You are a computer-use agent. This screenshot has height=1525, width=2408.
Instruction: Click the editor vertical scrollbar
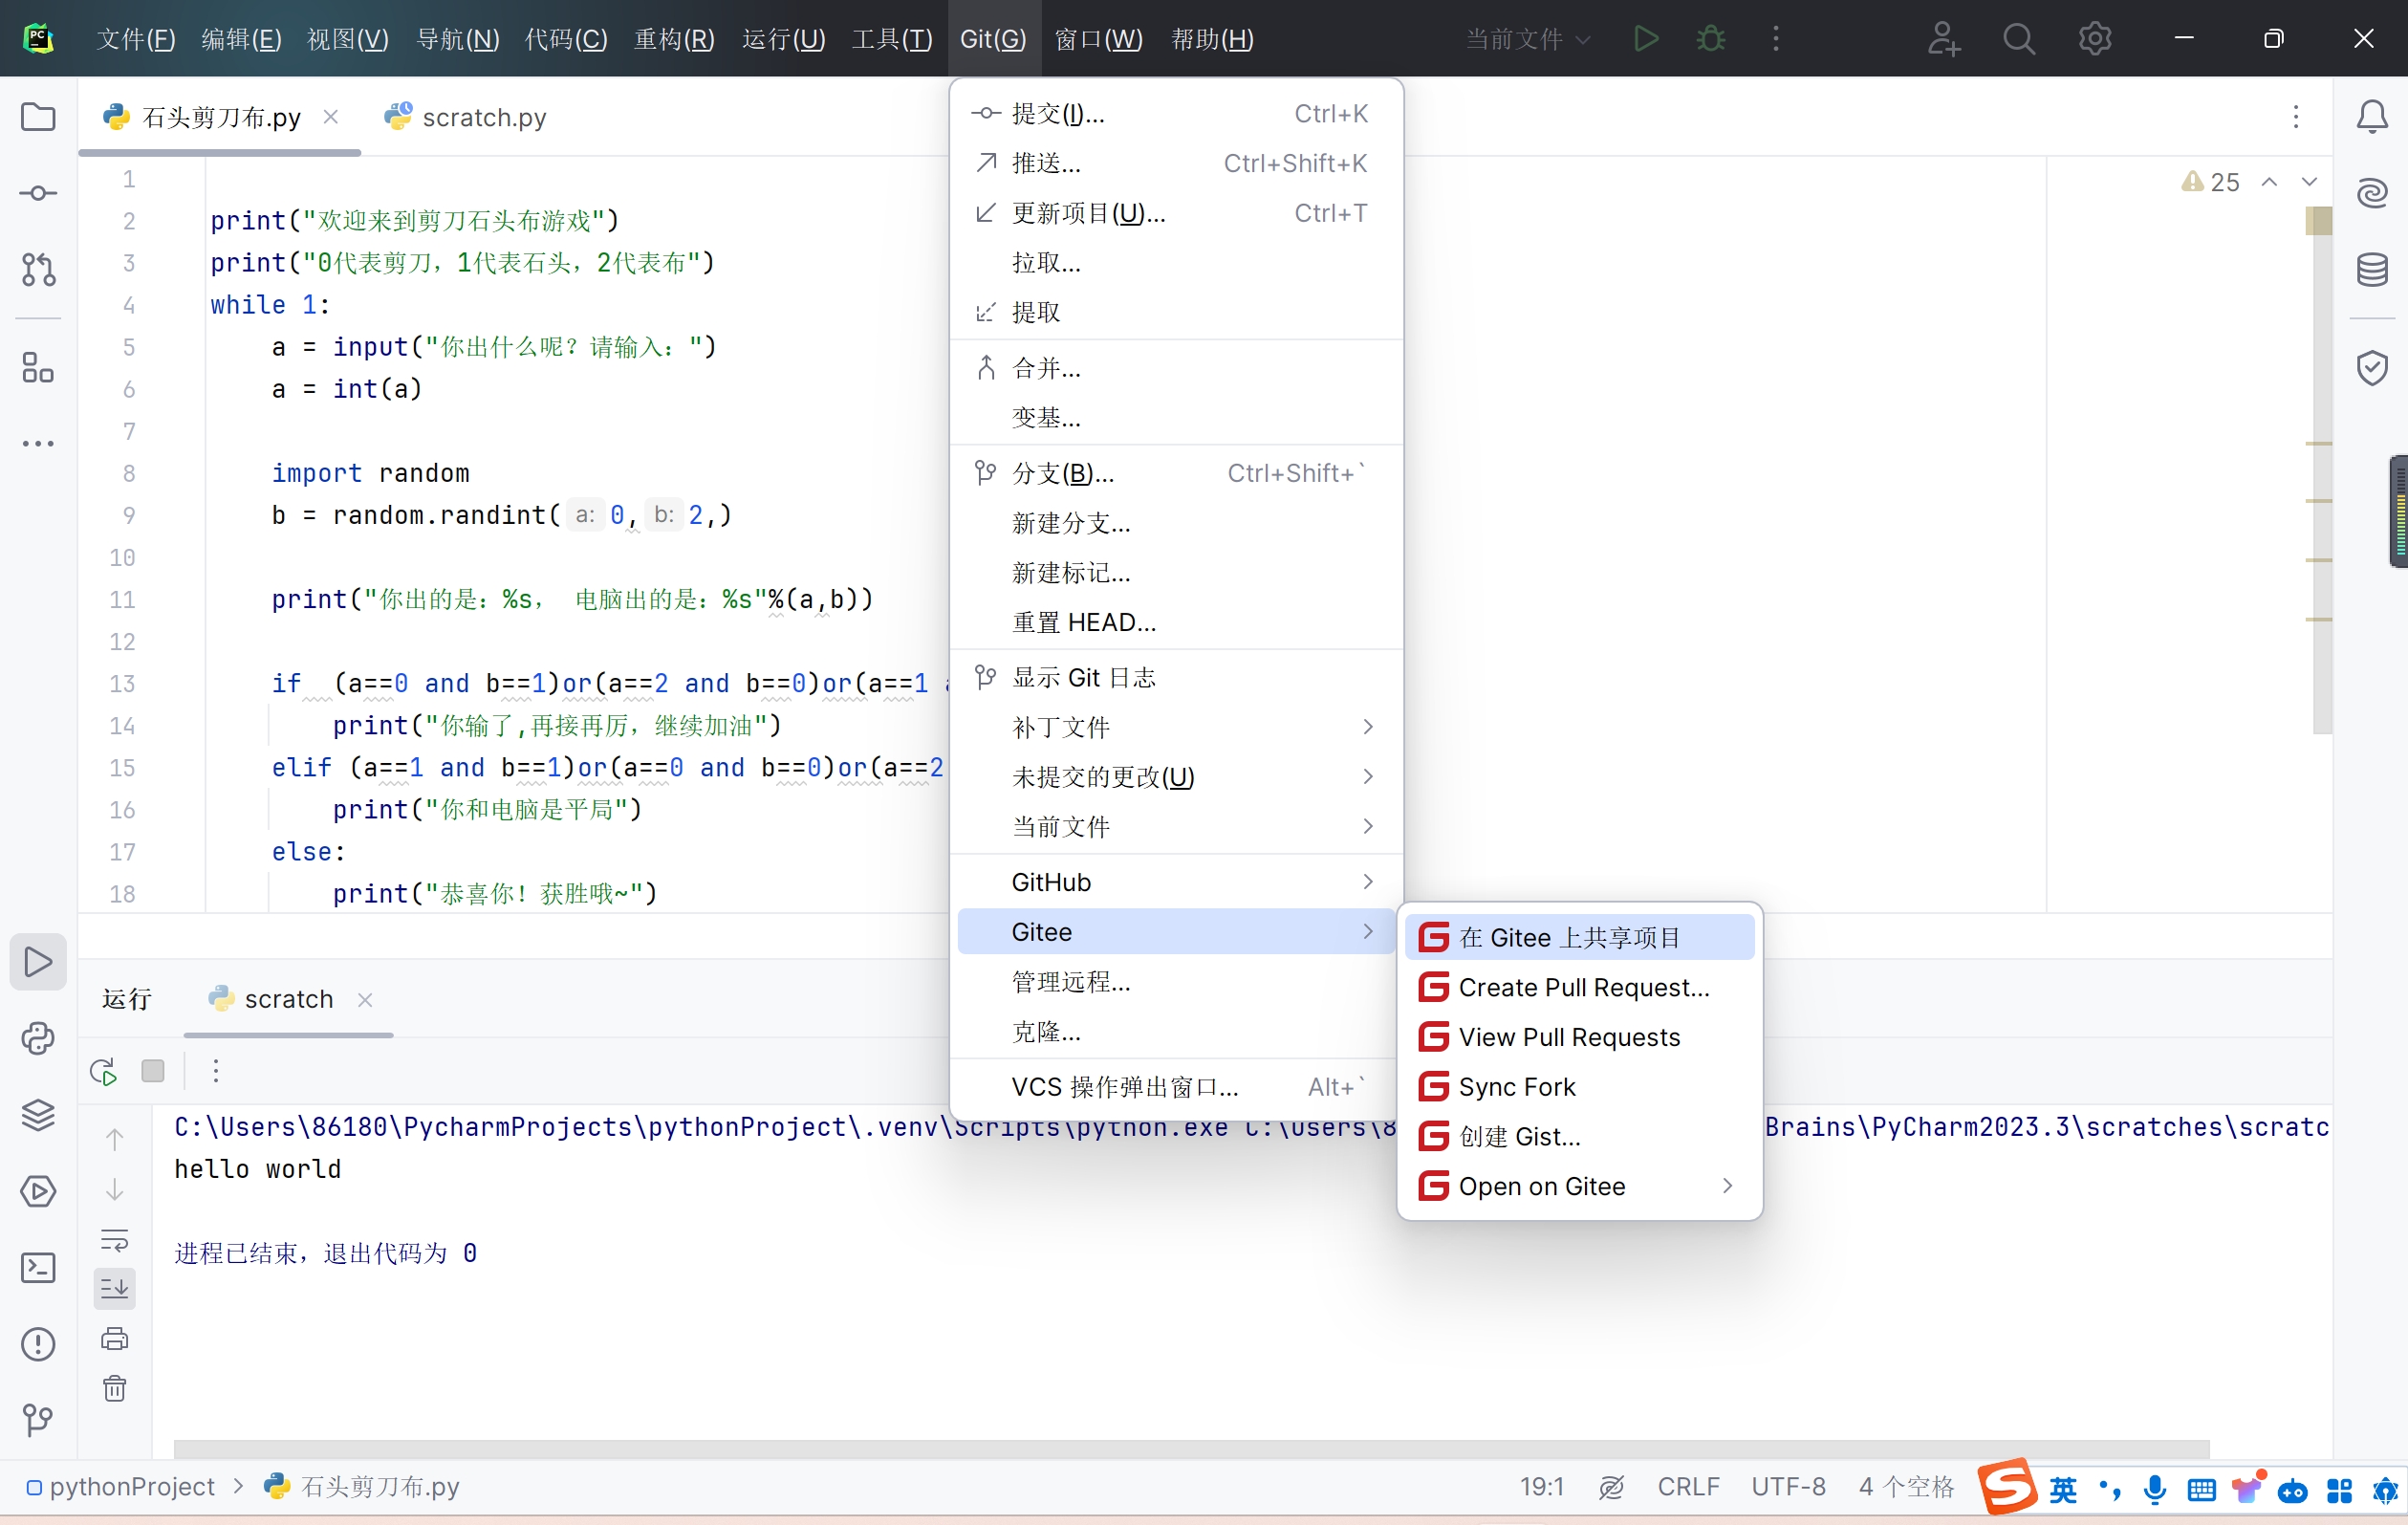point(2321,470)
